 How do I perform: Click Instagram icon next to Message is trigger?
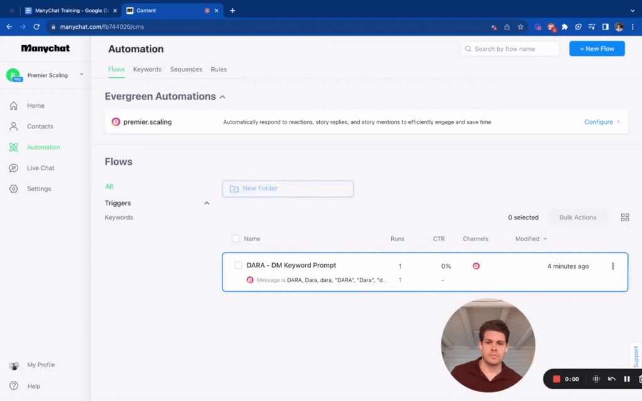pyautogui.click(x=250, y=280)
